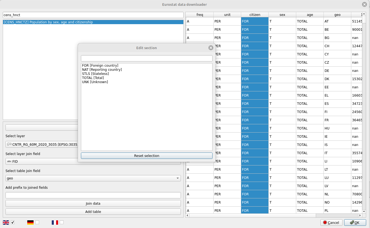
Task: Click the prefix for joined fields input
Action: pos(93,195)
